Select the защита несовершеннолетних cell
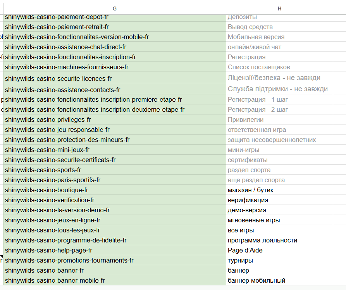Image resolution: width=346 pixels, height=290 pixels. tap(279, 140)
